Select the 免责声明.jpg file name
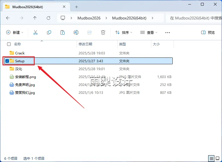This screenshot has width=222, height=162. pyautogui.click(x=25, y=85)
